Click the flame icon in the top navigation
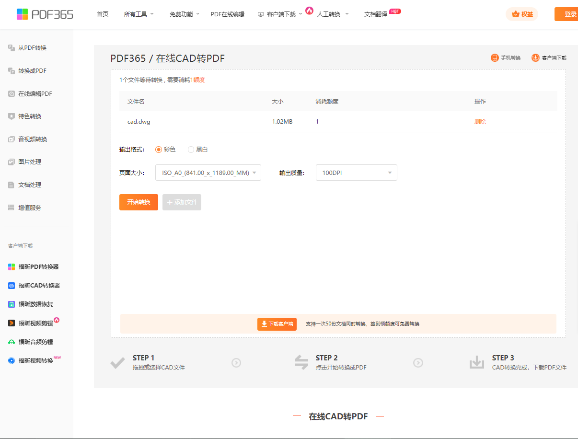Image resolution: width=578 pixels, height=439 pixels. click(x=309, y=11)
